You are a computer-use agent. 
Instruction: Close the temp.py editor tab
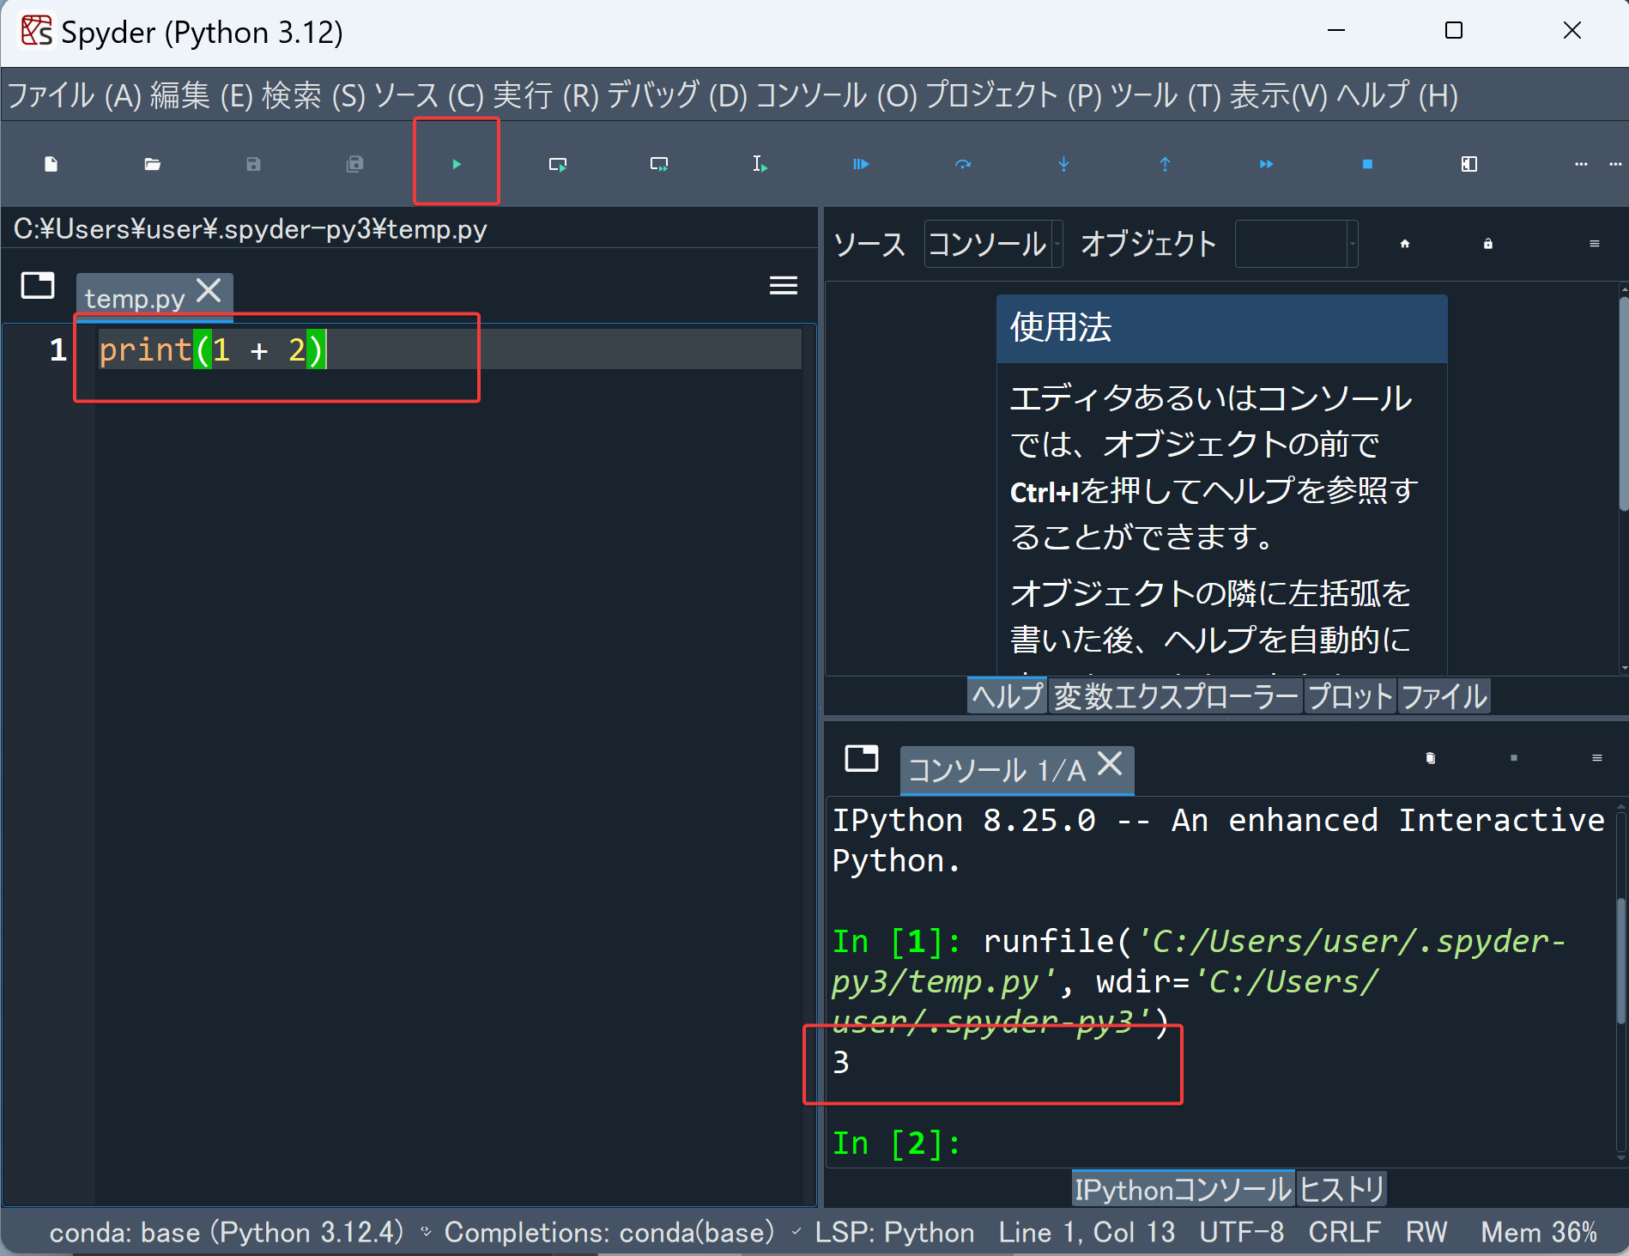(209, 290)
